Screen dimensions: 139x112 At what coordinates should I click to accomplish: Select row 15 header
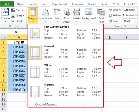pyautogui.click(x=4, y=109)
